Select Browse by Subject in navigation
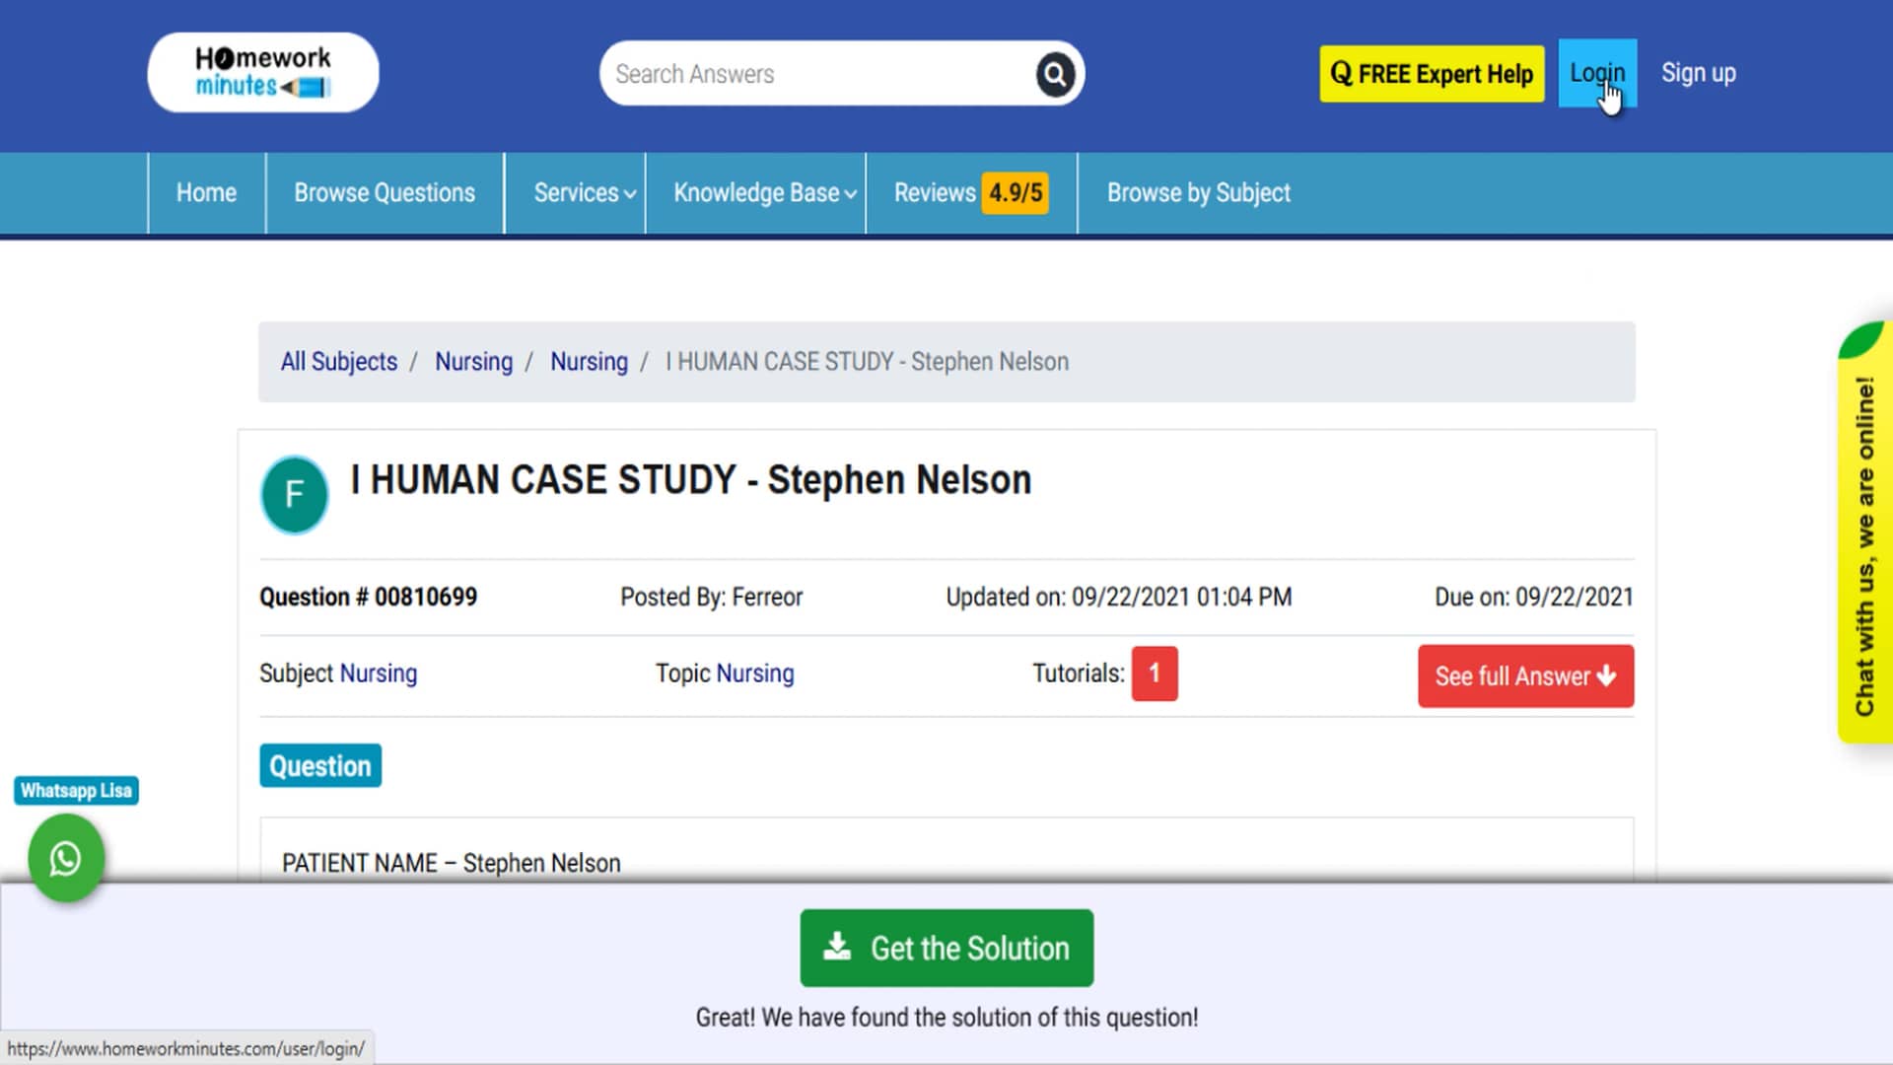1893x1065 pixels. tap(1199, 192)
